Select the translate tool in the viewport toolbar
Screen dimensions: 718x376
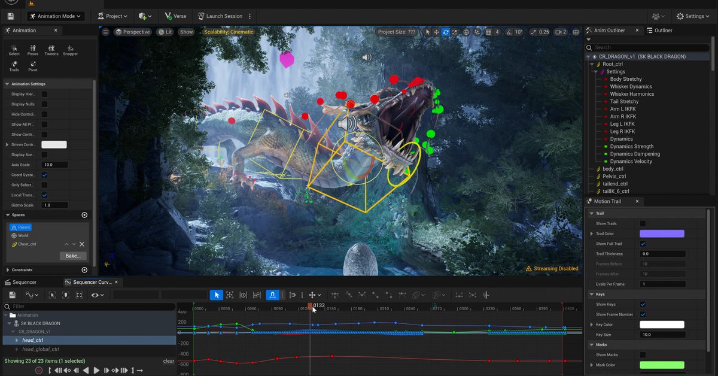(436, 32)
